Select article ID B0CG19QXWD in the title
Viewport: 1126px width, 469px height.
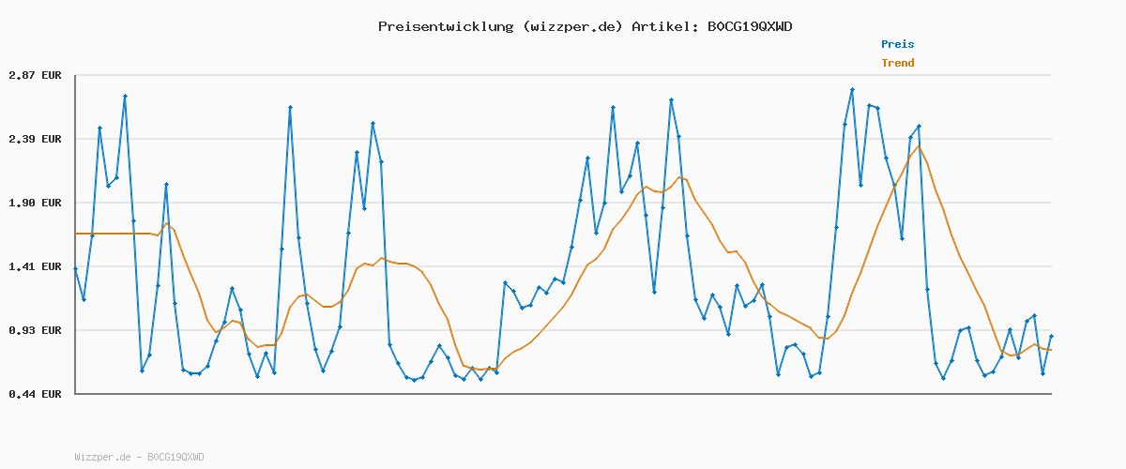(749, 26)
